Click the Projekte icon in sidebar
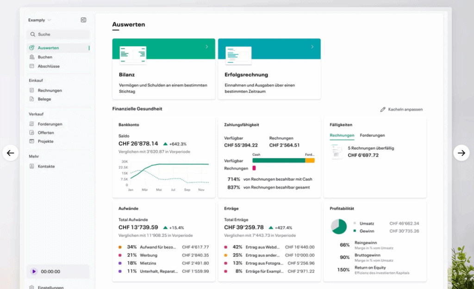Screen dimensions: 474x289 click(31, 141)
